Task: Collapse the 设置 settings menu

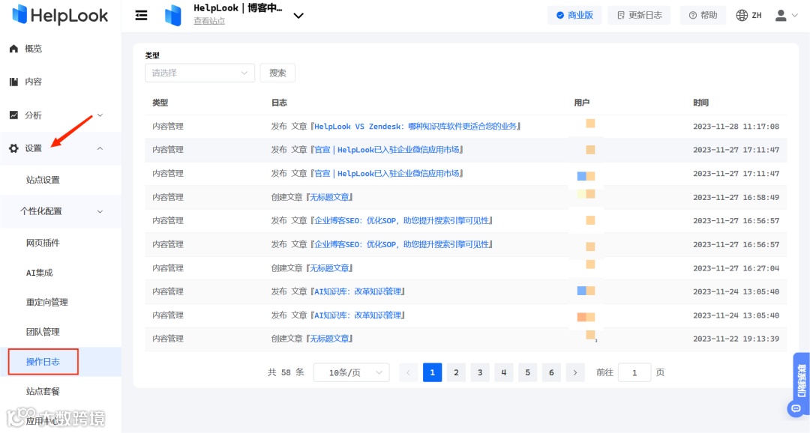Action: tap(100, 148)
